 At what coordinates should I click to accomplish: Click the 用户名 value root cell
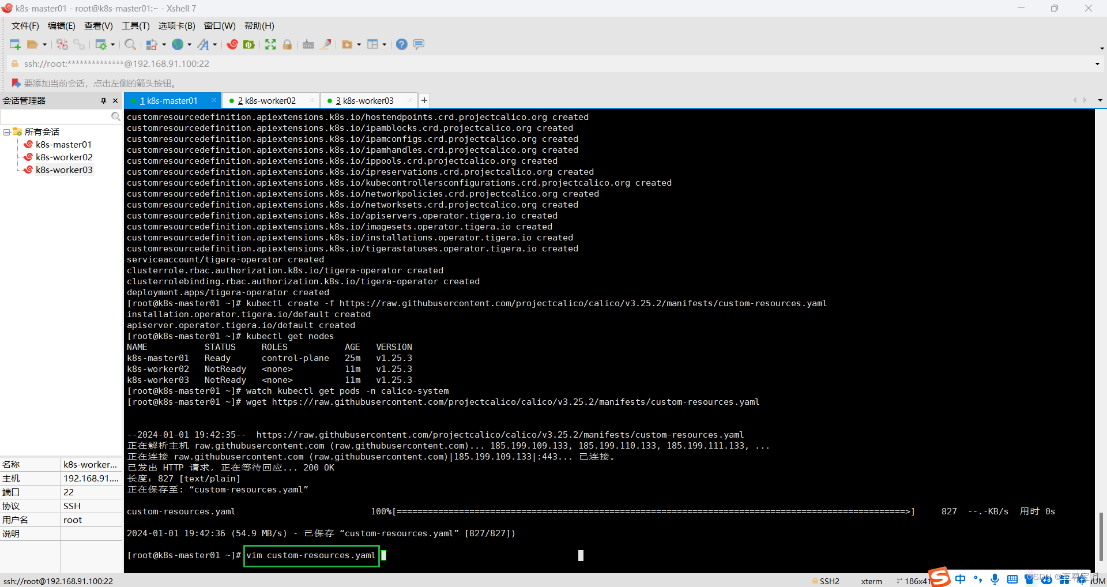(x=91, y=520)
